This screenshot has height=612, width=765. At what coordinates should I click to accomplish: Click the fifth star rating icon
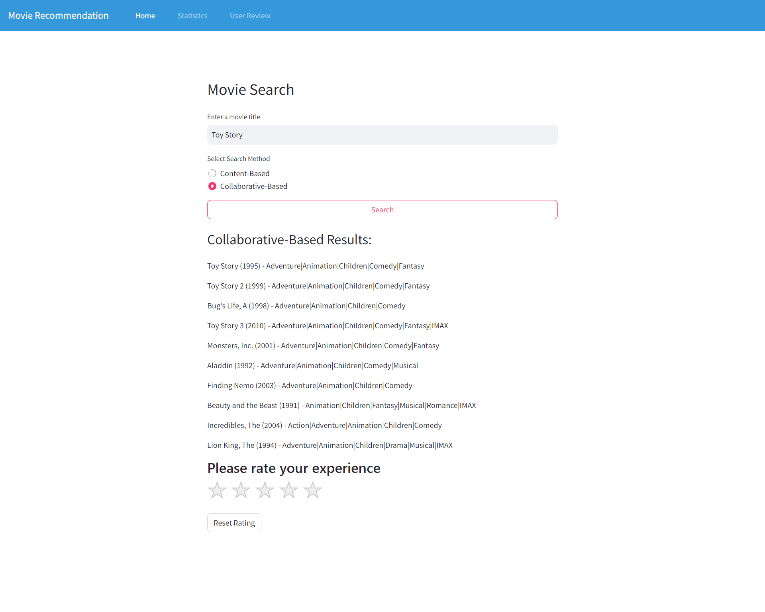tap(312, 490)
